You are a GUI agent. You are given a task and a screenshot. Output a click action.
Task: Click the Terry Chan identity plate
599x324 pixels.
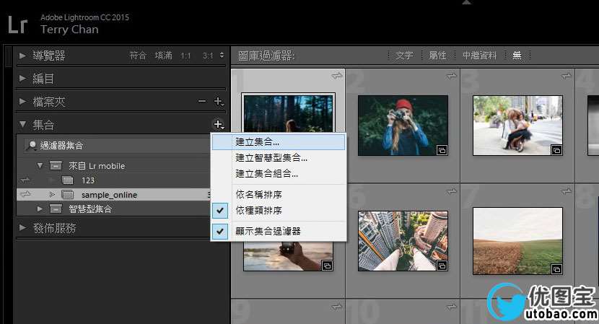coord(69,30)
